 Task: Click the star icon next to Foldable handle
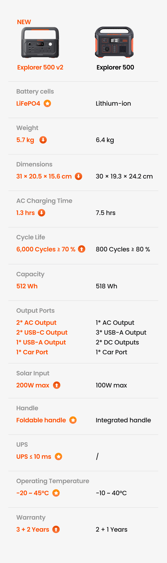pos(73,420)
